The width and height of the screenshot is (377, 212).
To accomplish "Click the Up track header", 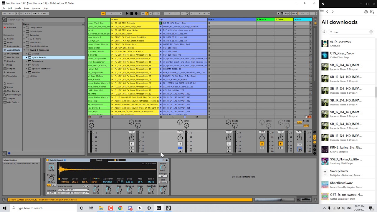I will click(183, 19).
